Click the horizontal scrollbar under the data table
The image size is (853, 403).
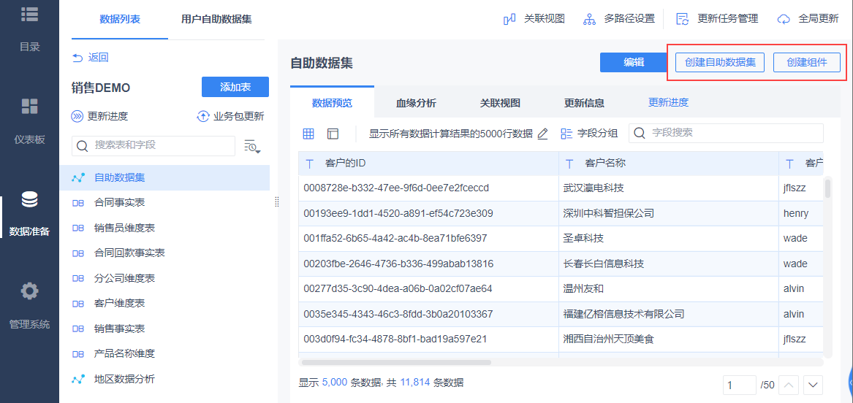coord(396,361)
